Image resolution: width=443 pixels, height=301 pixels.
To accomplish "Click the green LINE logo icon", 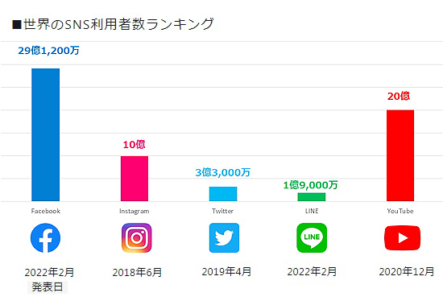I will [x=312, y=237].
